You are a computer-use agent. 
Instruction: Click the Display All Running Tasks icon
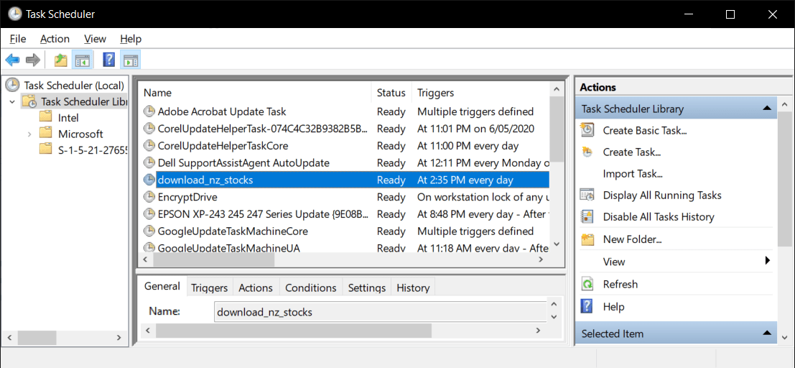tap(587, 195)
